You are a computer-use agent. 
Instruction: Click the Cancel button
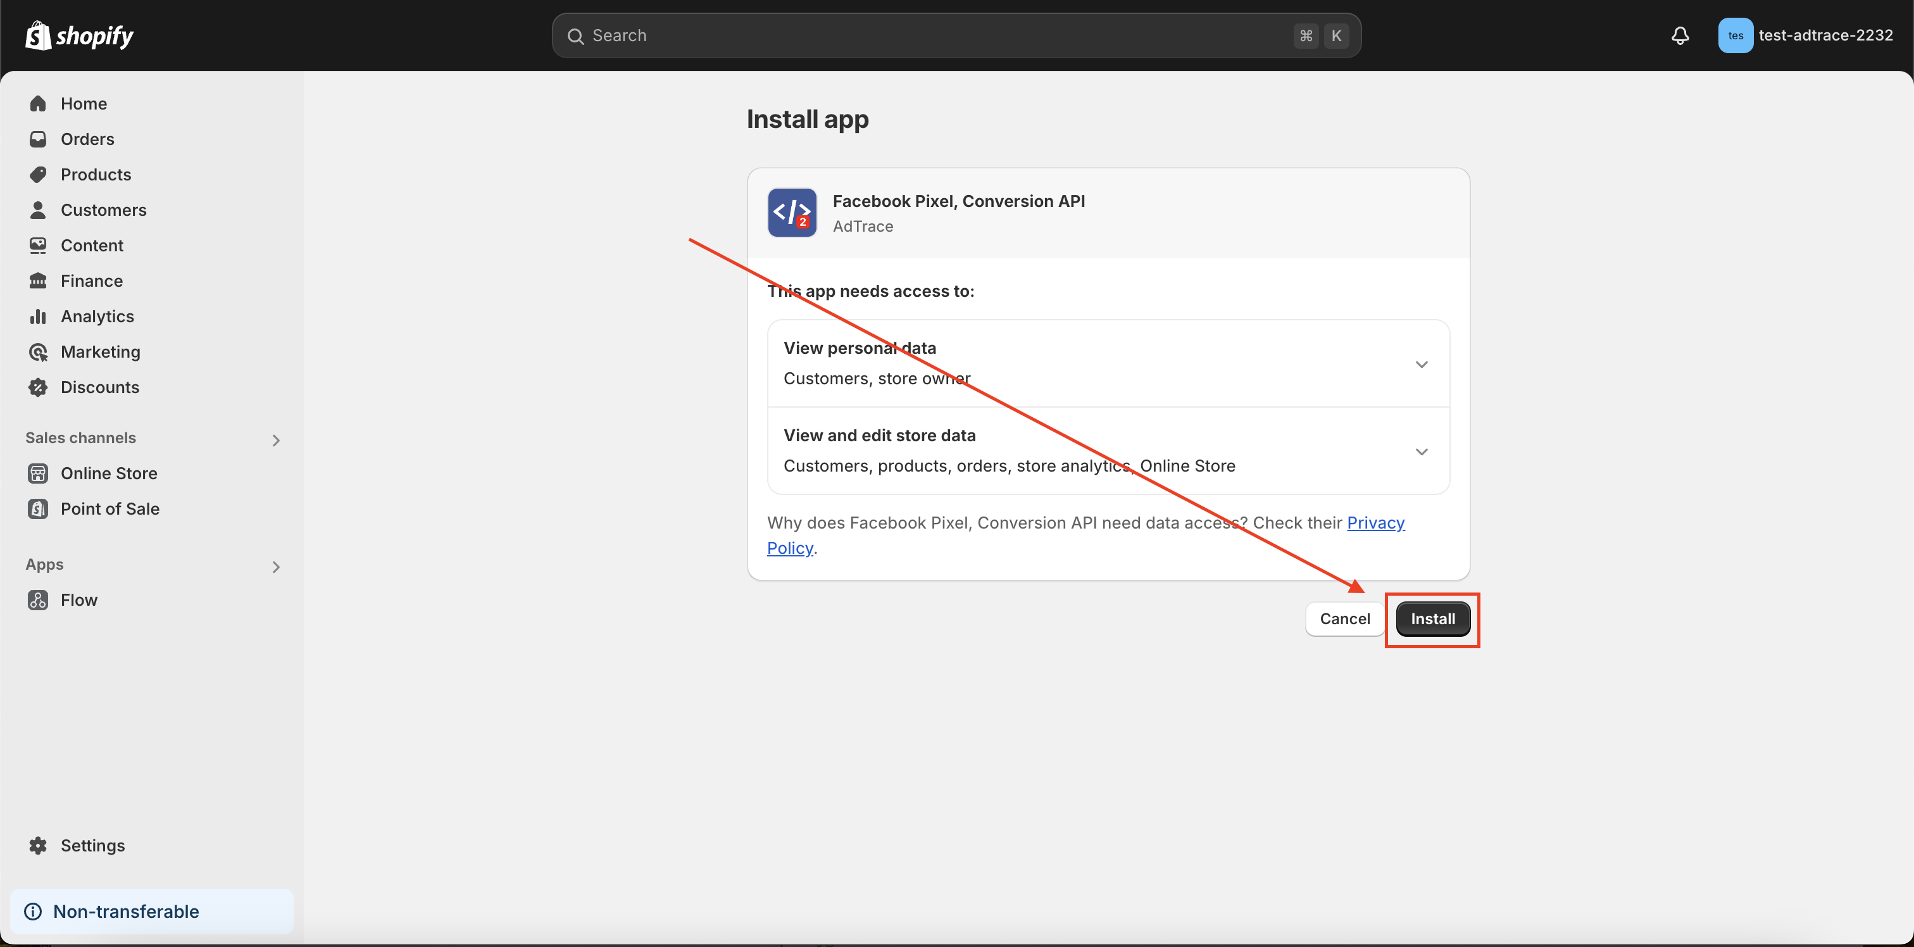tap(1345, 617)
